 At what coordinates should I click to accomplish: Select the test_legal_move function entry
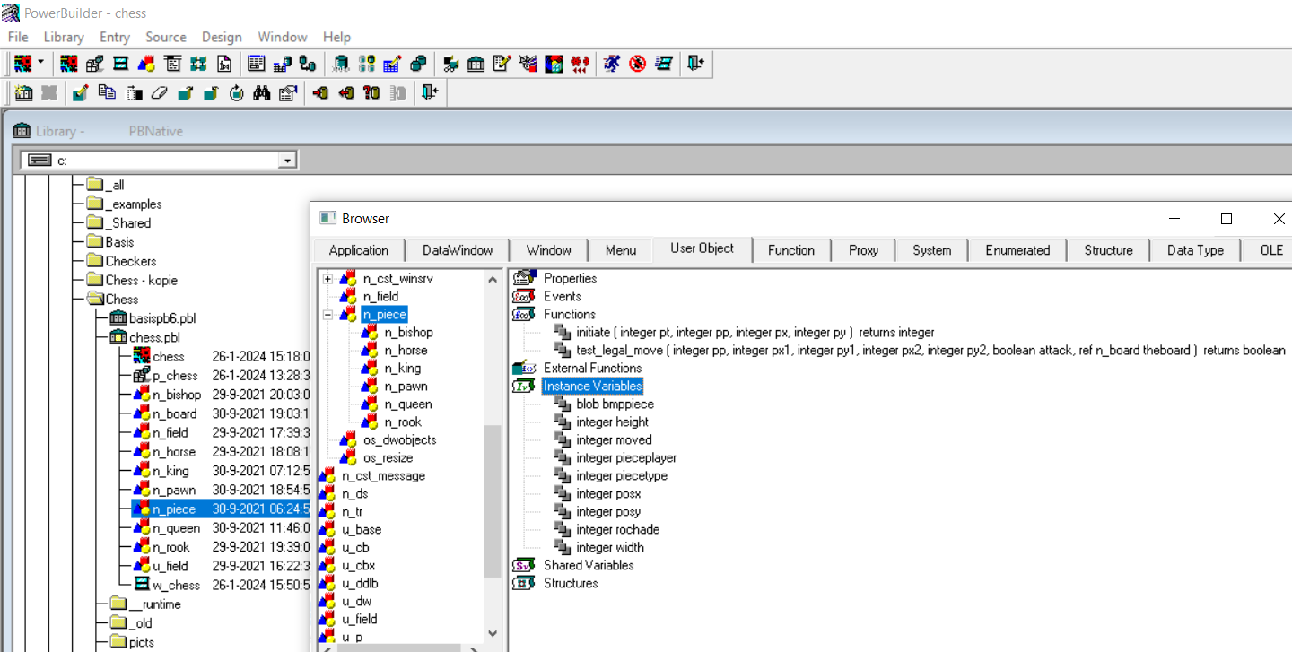tap(930, 350)
